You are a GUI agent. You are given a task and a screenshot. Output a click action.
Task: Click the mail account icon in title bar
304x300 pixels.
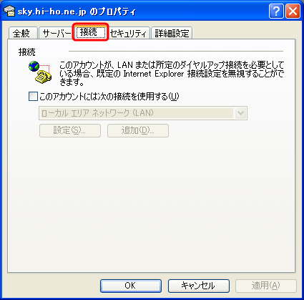tap(9, 11)
